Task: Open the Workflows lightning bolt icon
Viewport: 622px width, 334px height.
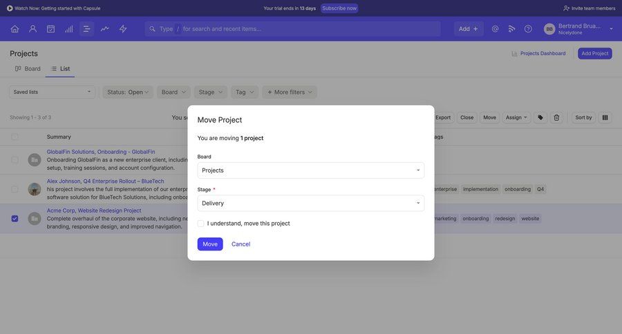Action: [123, 29]
